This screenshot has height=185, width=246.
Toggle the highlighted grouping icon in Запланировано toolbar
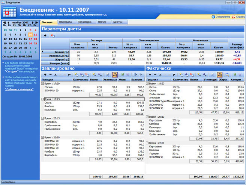[x=115, y=75]
